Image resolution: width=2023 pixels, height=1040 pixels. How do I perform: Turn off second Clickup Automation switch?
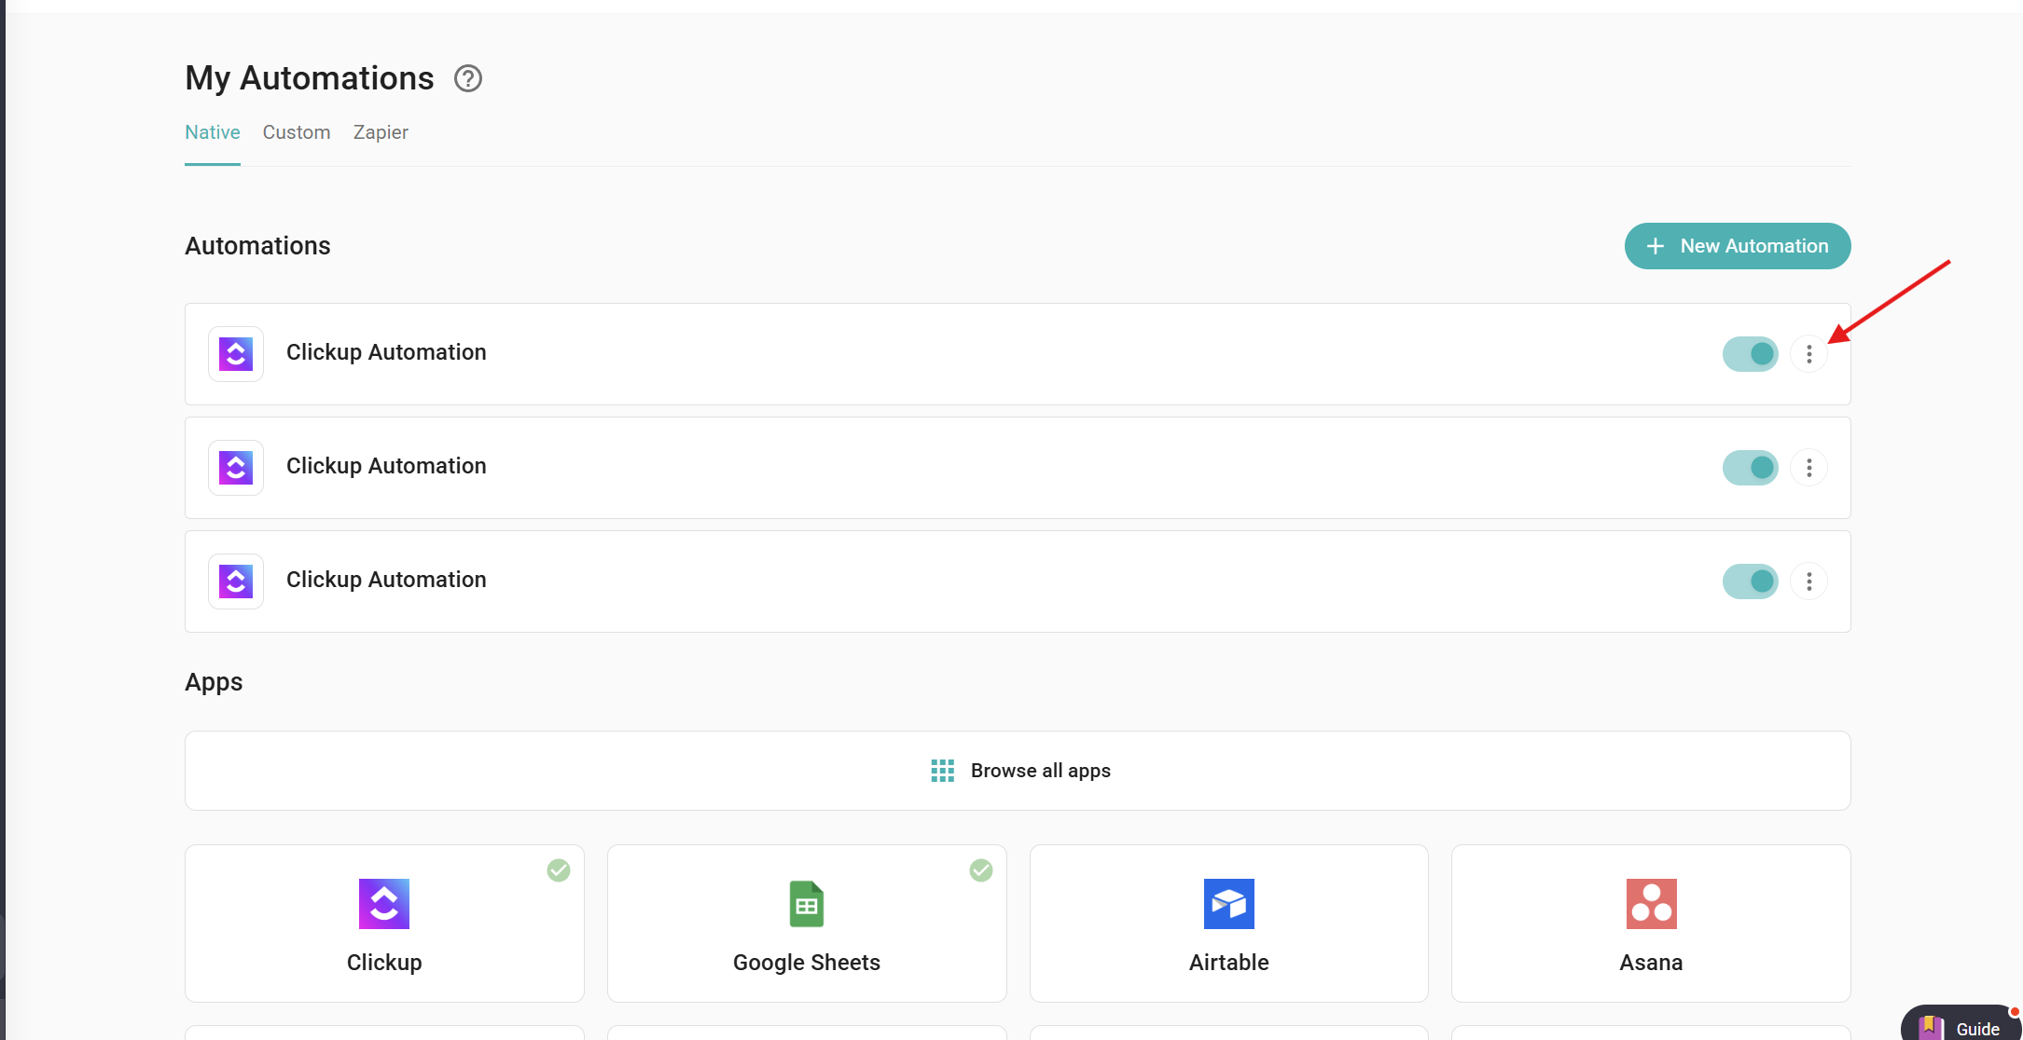pos(1750,468)
